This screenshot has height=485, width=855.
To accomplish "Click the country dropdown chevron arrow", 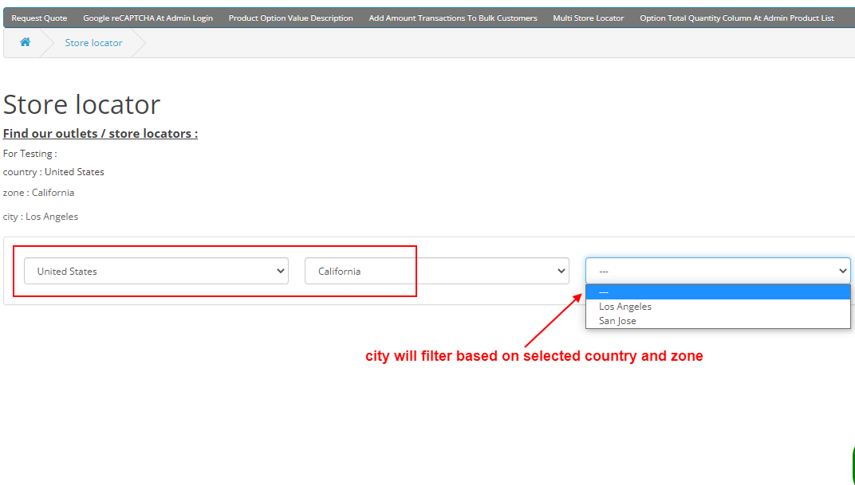I will 280,271.
